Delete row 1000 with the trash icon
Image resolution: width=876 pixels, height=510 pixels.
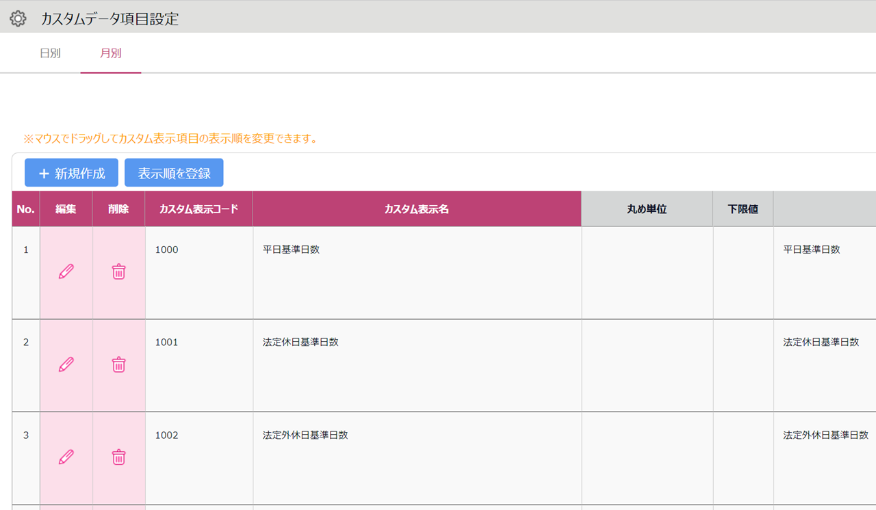[x=119, y=271]
